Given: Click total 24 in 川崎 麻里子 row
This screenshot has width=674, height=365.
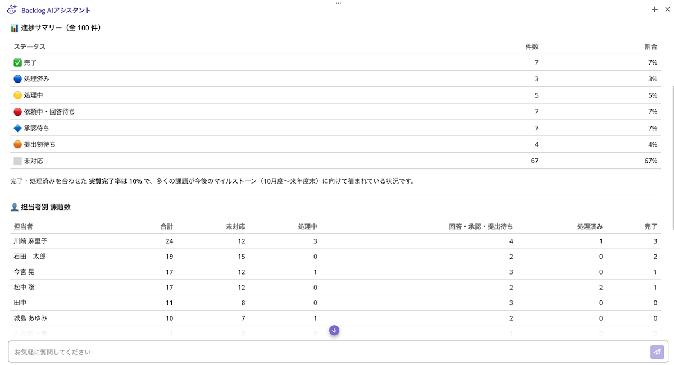Looking at the screenshot, I should [170, 241].
